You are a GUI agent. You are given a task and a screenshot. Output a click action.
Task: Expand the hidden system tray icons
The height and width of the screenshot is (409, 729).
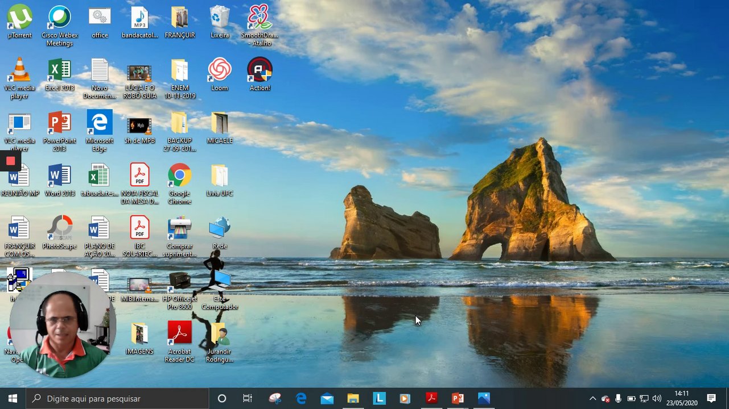tap(592, 399)
